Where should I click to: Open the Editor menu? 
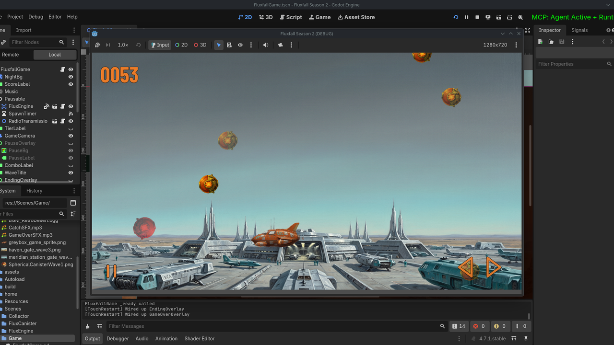(55, 17)
